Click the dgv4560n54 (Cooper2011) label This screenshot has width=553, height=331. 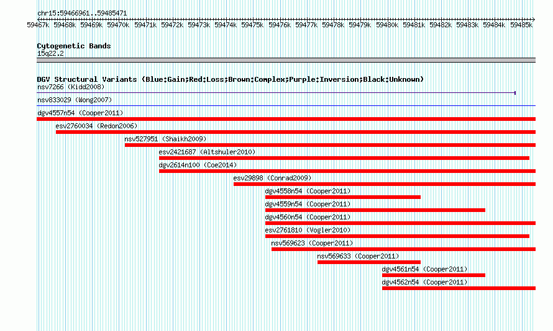pos(308,217)
